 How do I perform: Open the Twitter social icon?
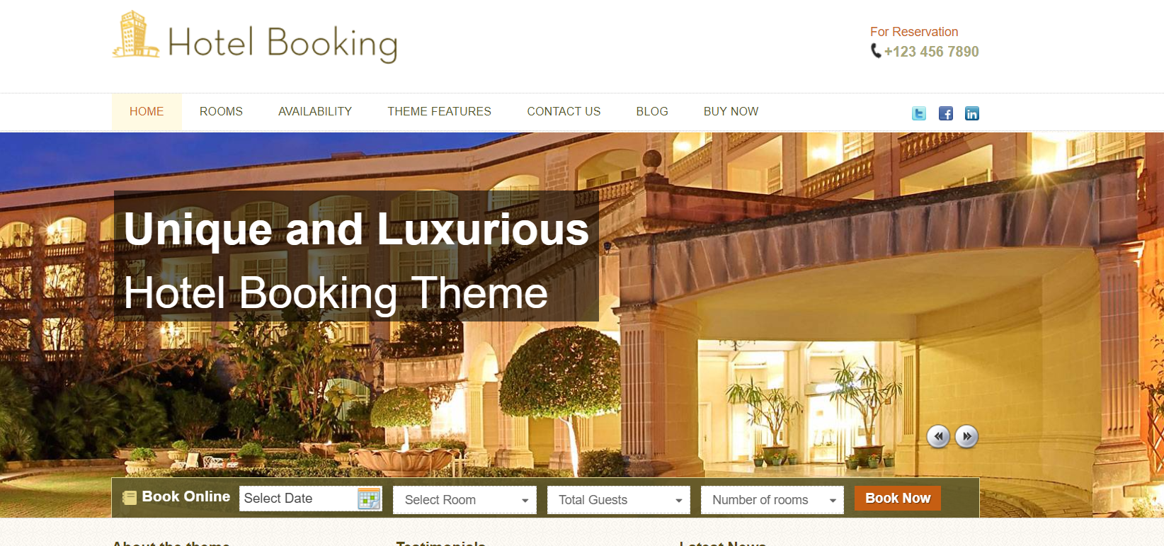pyautogui.click(x=919, y=113)
